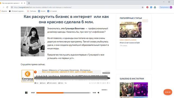Open the purple Instagram photo
Viewport: 174px width, 98px height.
pyautogui.click(x=141, y=89)
